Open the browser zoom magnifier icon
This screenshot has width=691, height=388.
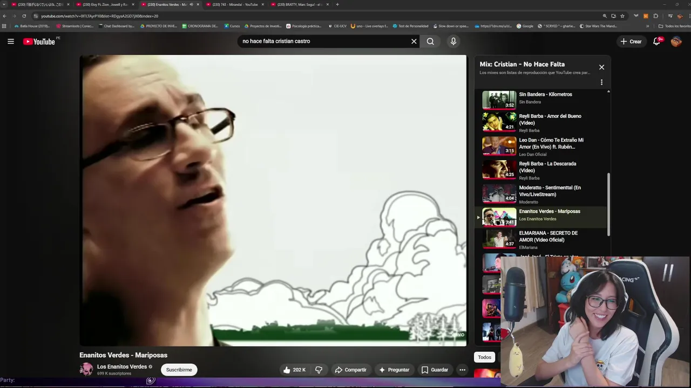coord(605,16)
